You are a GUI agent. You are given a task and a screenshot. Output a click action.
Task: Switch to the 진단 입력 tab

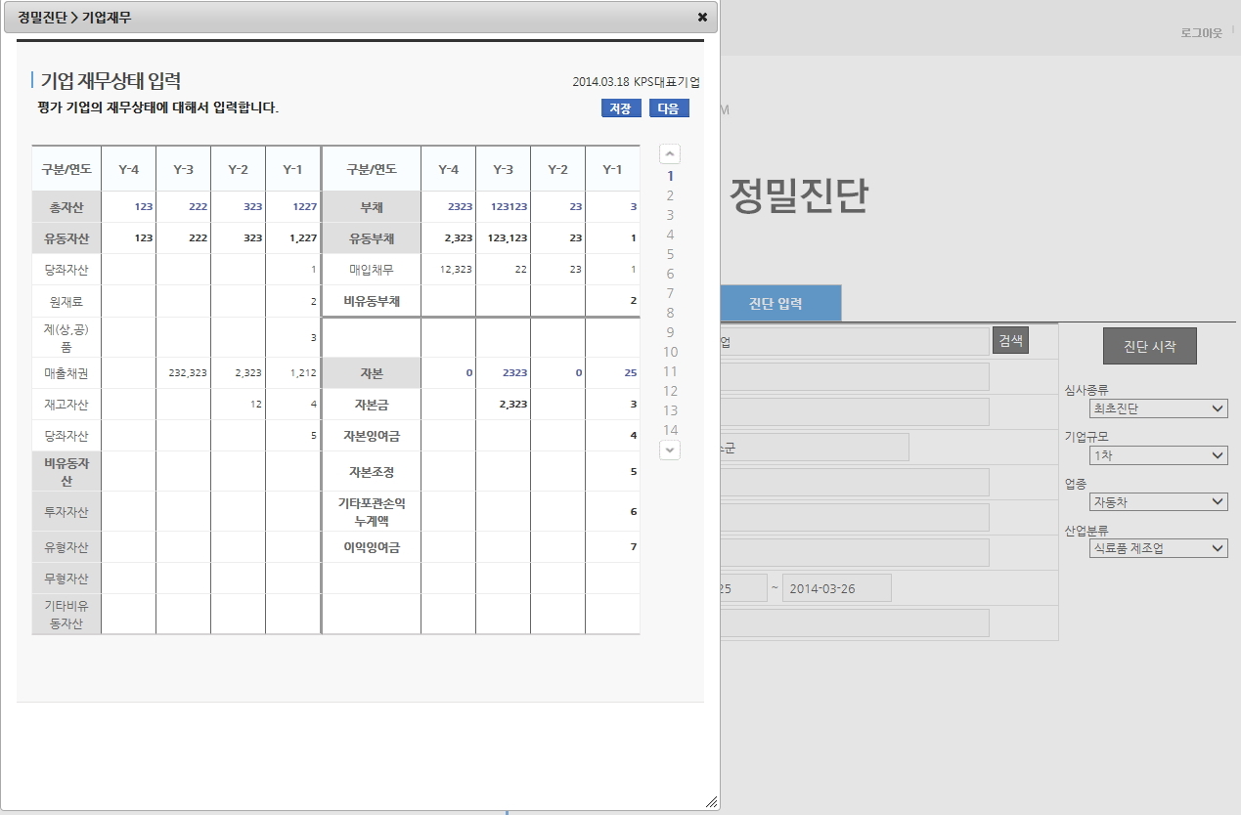tap(776, 304)
